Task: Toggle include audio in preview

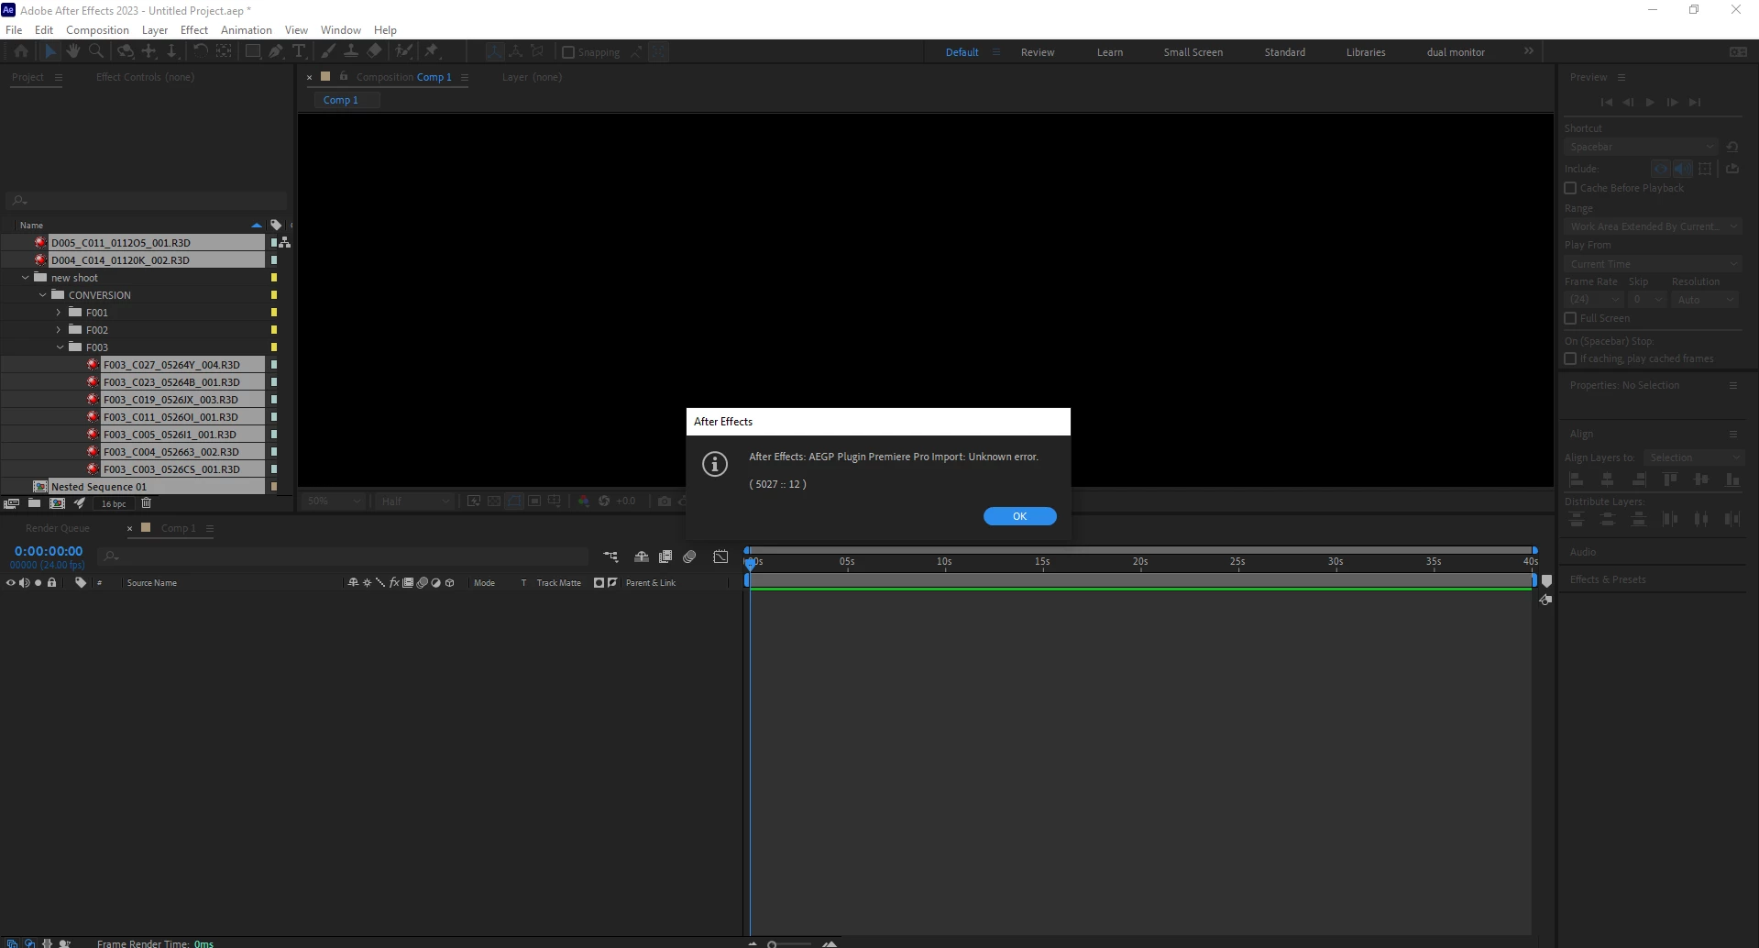Action: [x=1682, y=169]
